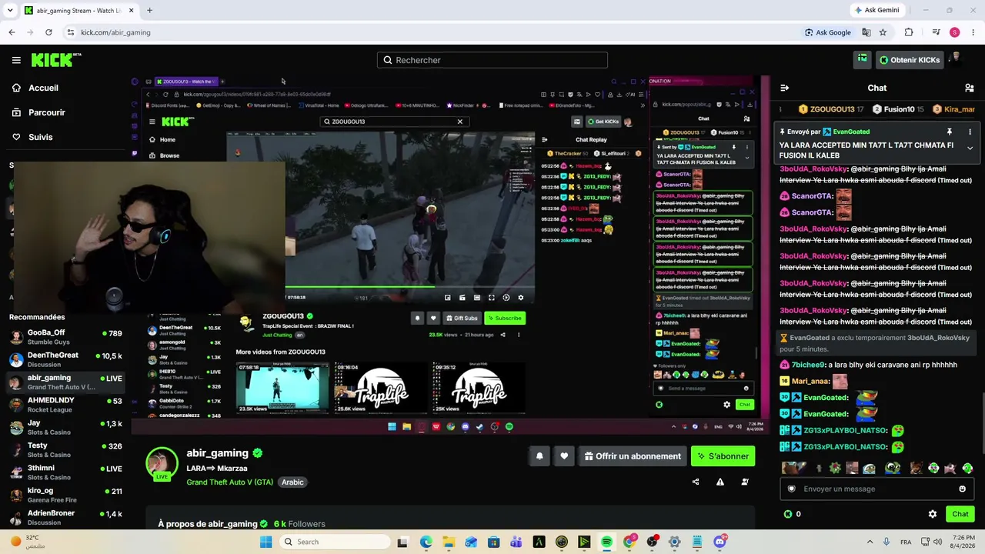Show hidden system tray icons
Viewport: 985px width, 554px height.
870,542
